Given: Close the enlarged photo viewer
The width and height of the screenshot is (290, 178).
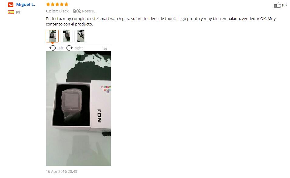Looking at the screenshot, I should [105, 49].
